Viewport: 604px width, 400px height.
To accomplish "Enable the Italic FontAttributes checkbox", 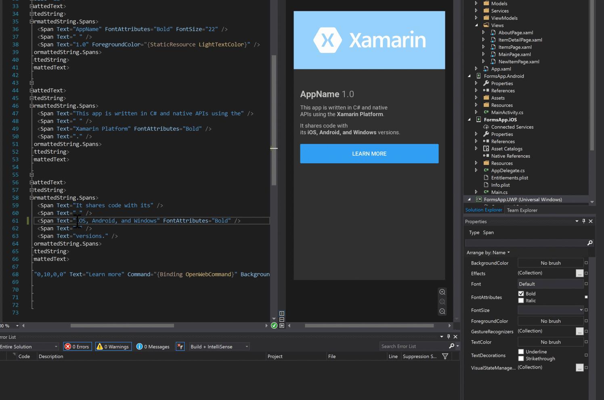I will (x=521, y=300).
